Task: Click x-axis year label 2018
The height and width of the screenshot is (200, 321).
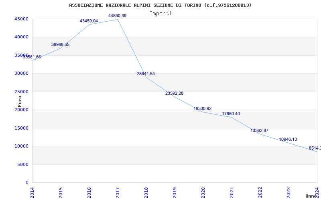Action: tap(146, 193)
